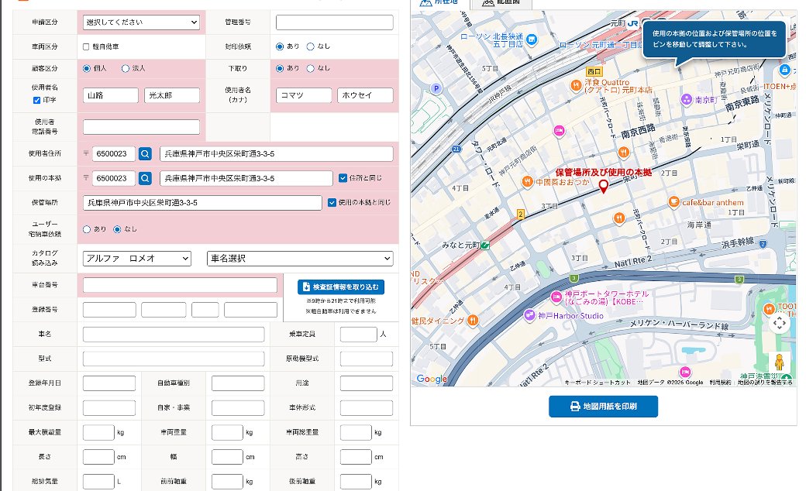Open キーボード ショートカット link on map
806x491 pixels.
click(598, 382)
